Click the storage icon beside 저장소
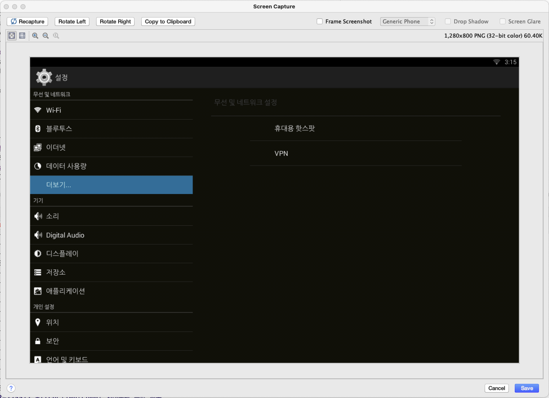The width and height of the screenshot is (549, 398). pos(38,273)
